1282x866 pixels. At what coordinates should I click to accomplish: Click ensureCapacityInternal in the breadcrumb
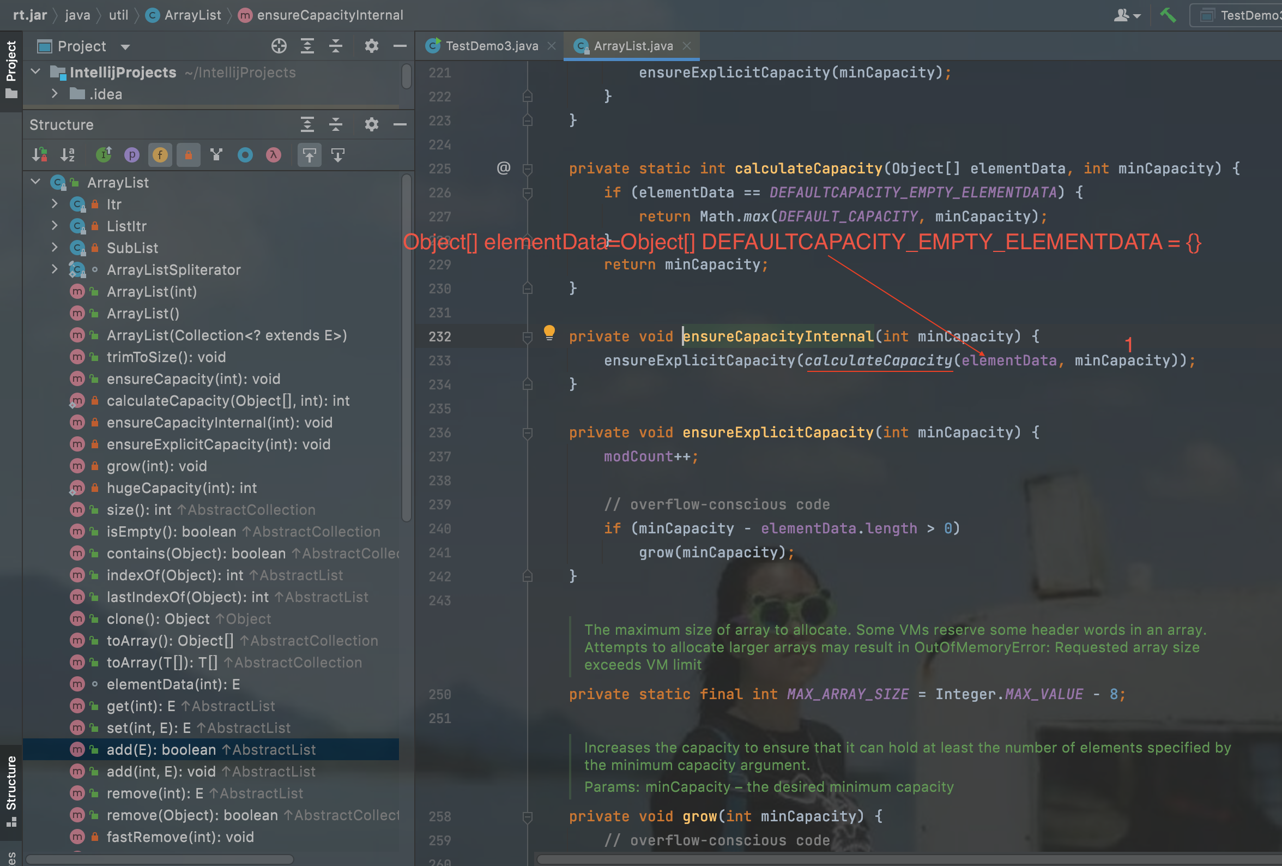321,15
